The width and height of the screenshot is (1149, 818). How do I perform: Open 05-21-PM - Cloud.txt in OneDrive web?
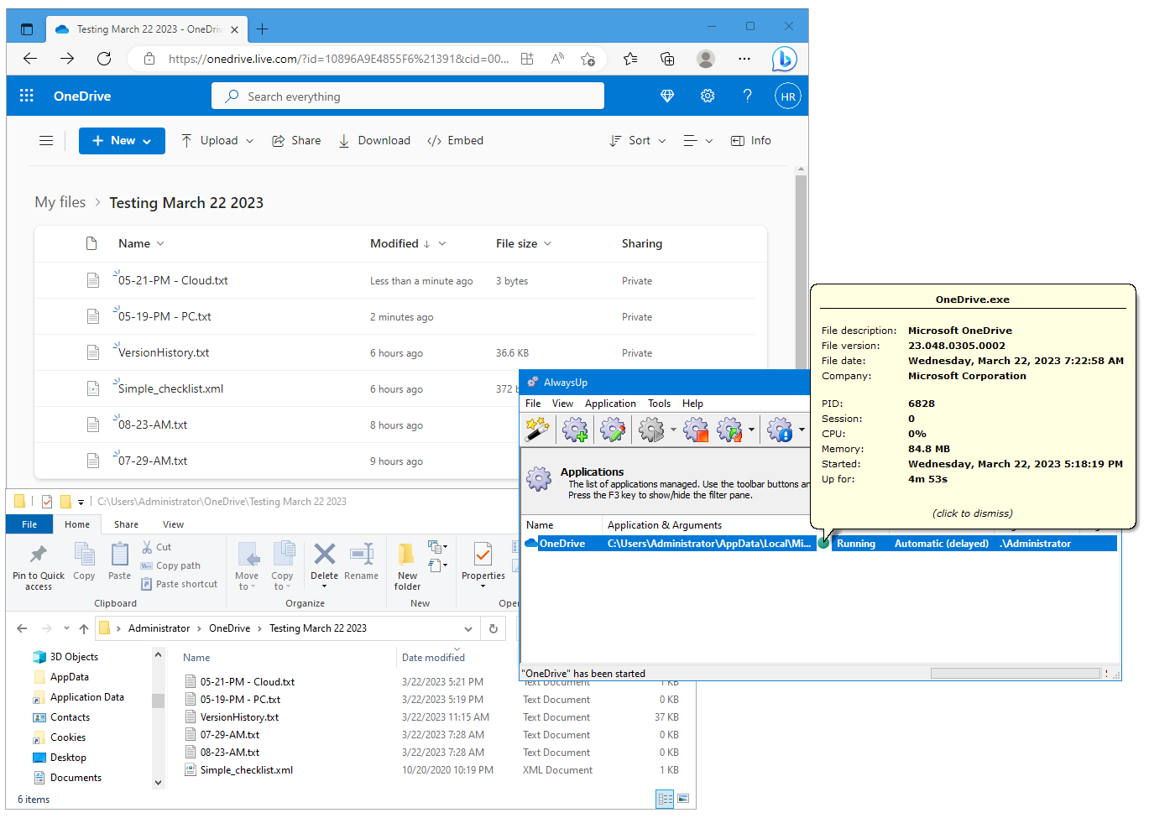(173, 281)
